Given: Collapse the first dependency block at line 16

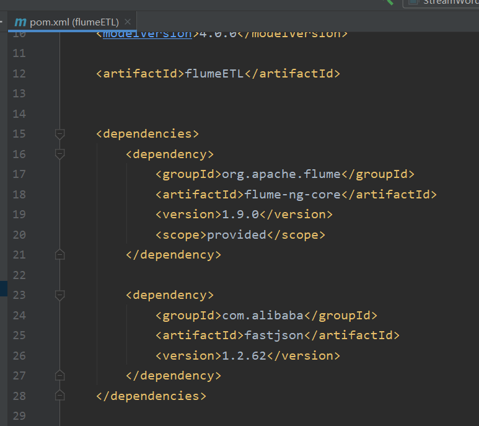Looking at the screenshot, I should pyautogui.click(x=59, y=154).
